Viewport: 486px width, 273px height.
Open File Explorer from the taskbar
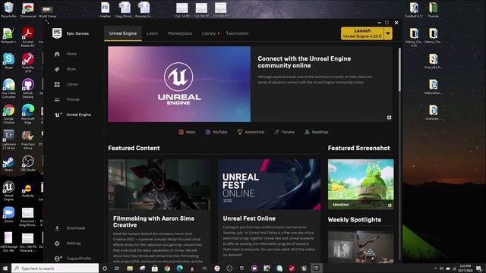(x=130, y=268)
